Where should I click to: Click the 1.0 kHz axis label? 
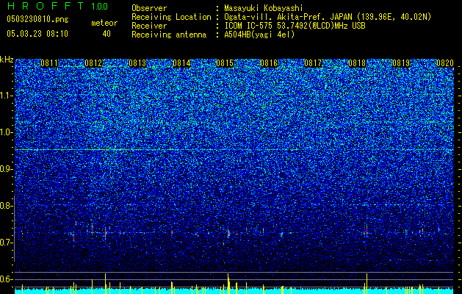coord(6,132)
